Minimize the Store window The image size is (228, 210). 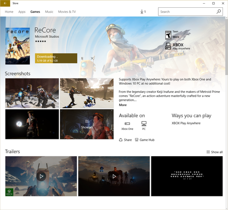click(x=204, y=3)
